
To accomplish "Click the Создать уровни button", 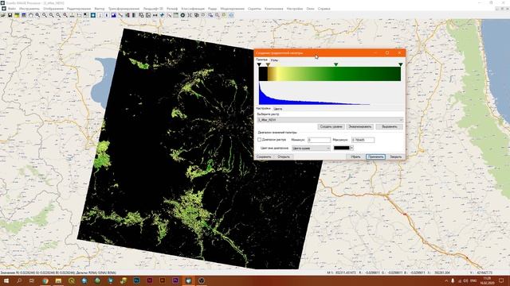I will [x=331, y=127].
